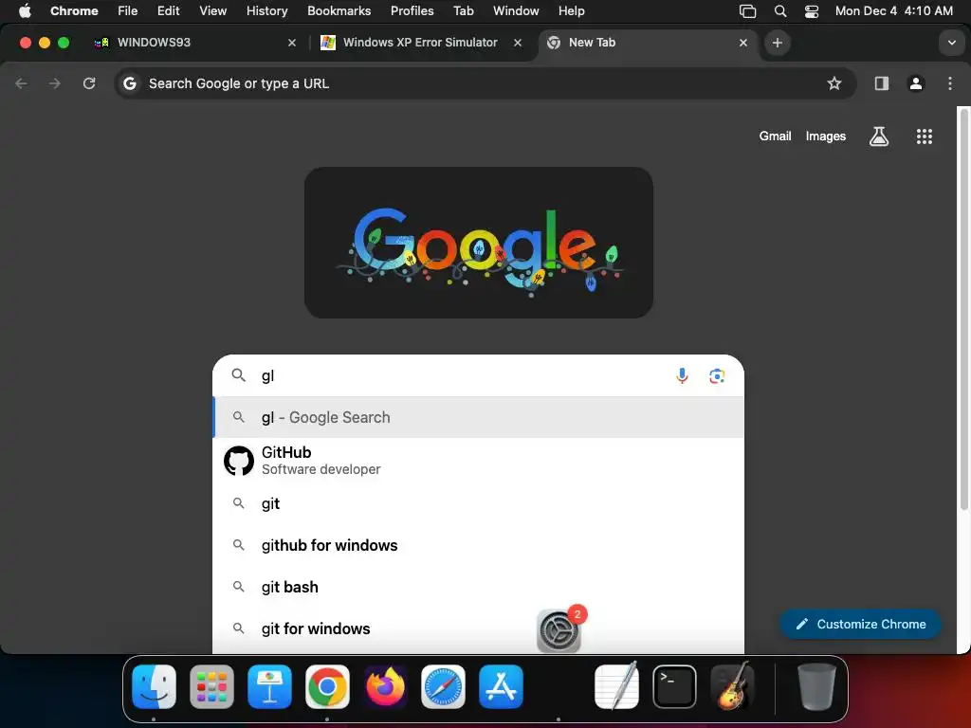Select the 'gl - Google Search' suggestion
This screenshot has width=971, height=728.
478,417
